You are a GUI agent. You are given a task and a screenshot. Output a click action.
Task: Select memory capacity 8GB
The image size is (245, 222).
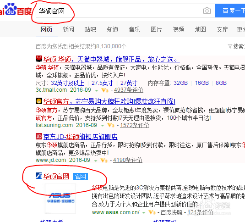[221, 83]
